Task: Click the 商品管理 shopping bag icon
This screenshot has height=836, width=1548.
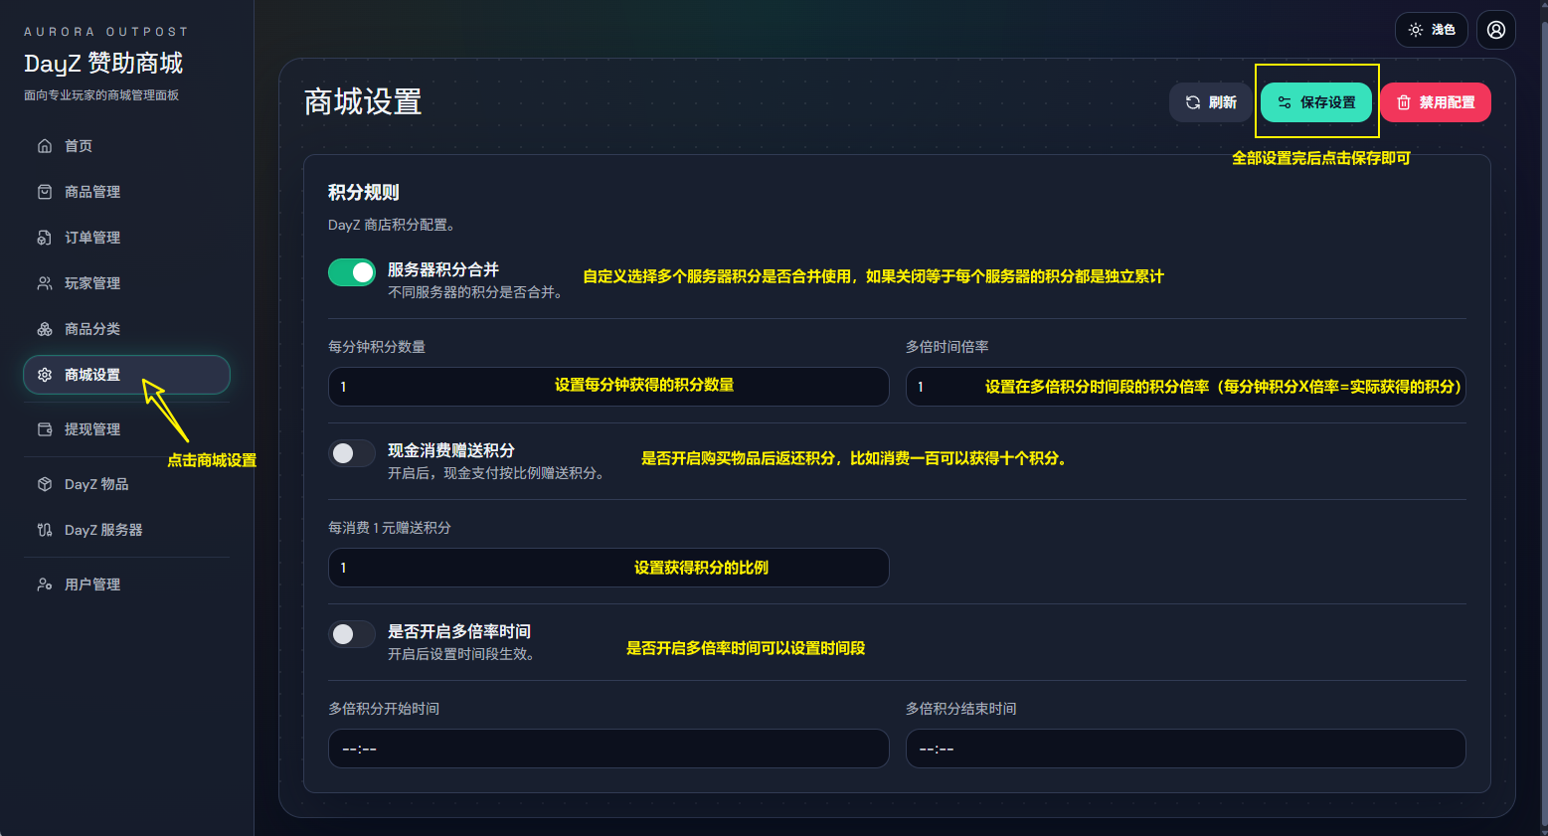Action: pos(45,192)
